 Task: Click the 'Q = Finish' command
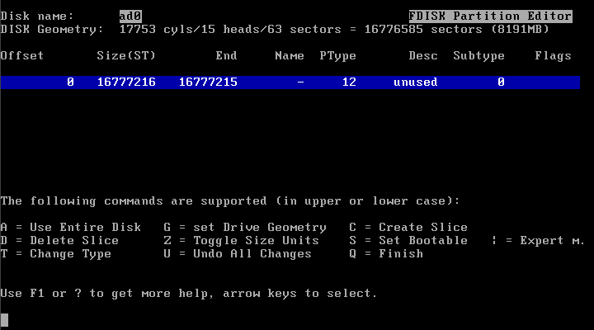pyautogui.click(x=386, y=254)
